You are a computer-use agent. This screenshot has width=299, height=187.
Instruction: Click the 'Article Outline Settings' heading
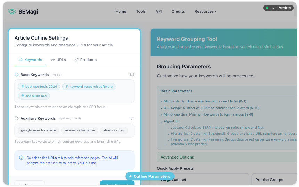41,38
